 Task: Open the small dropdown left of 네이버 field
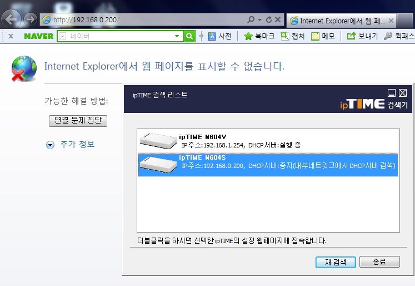click(62, 36)
